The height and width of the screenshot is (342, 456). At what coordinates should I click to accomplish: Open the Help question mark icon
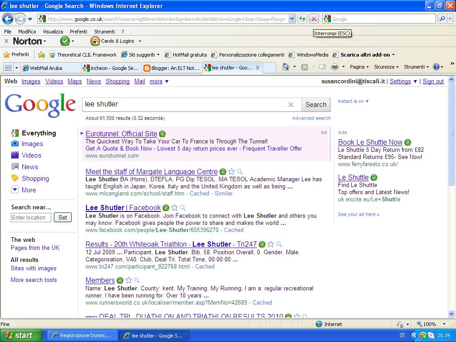436,67
